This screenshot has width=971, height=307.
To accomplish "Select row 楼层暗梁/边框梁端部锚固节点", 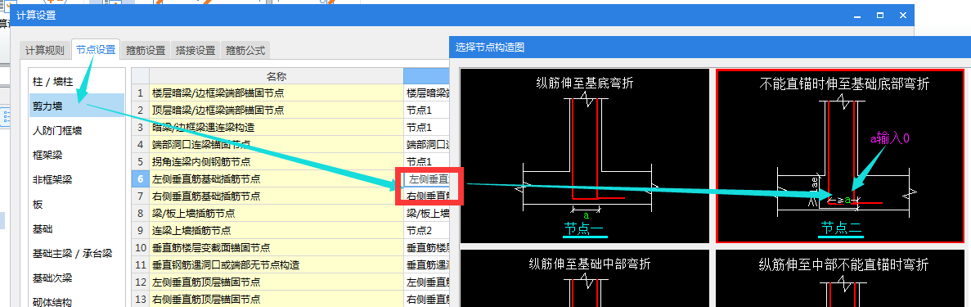I will (276, 93).
